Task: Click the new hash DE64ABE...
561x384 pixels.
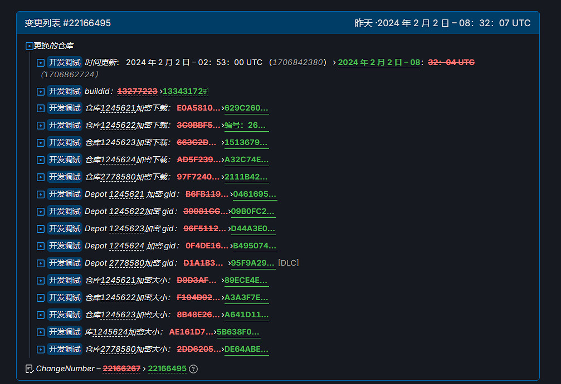Action: 246,350
